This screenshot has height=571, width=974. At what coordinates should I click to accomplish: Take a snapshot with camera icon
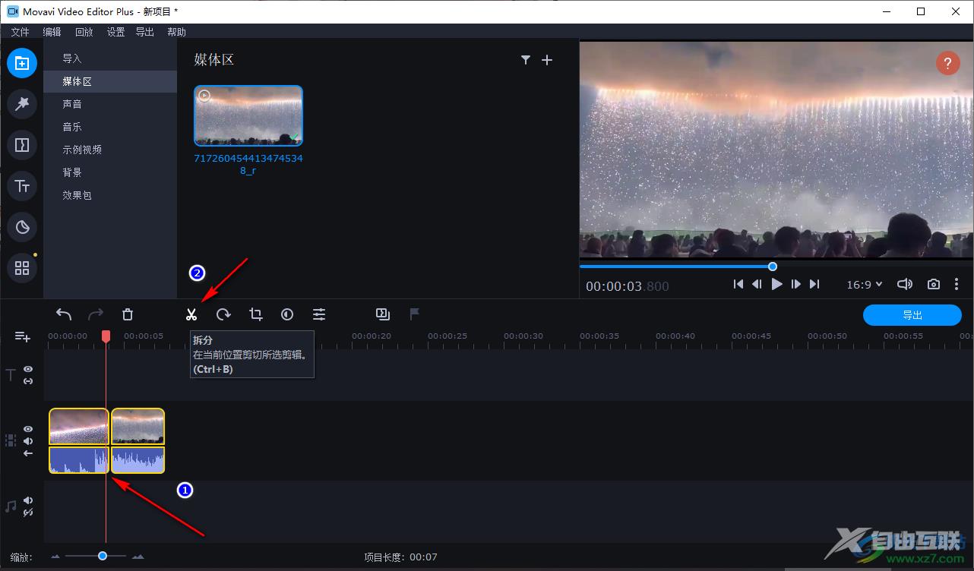click(x=934, y=284)
